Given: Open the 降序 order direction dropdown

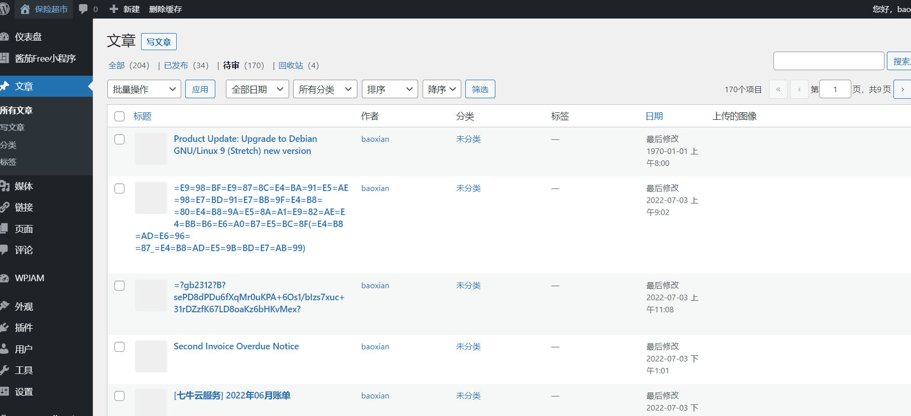Looking at the screenshot, I should point(442,89).
